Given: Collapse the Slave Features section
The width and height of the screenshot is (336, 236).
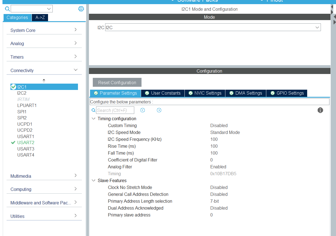Looking at the screenshot, I should tap(94, 181).
